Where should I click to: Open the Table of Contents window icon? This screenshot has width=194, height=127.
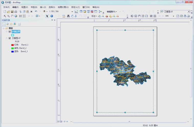[x=81, y=11]
